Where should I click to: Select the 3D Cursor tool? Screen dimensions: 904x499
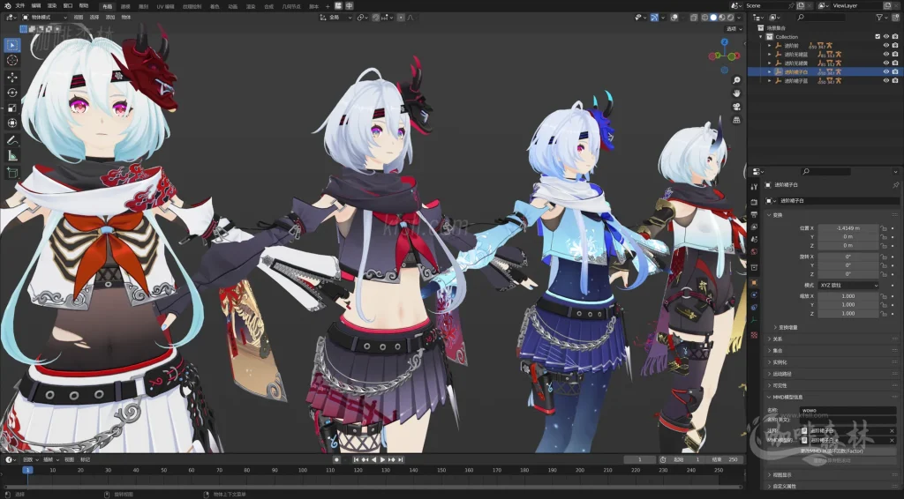click(12, 61)
